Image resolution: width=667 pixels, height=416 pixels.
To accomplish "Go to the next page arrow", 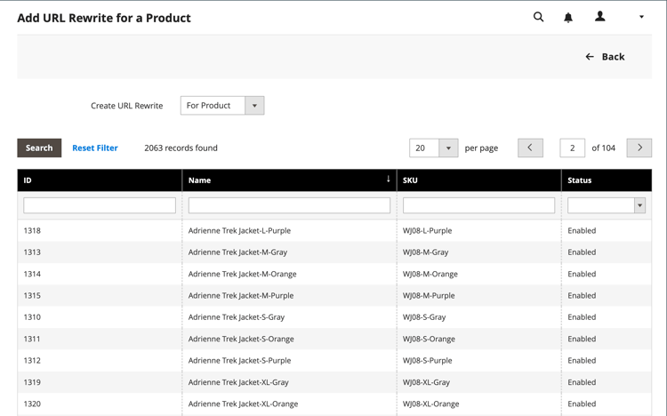I will click(639, 148).
